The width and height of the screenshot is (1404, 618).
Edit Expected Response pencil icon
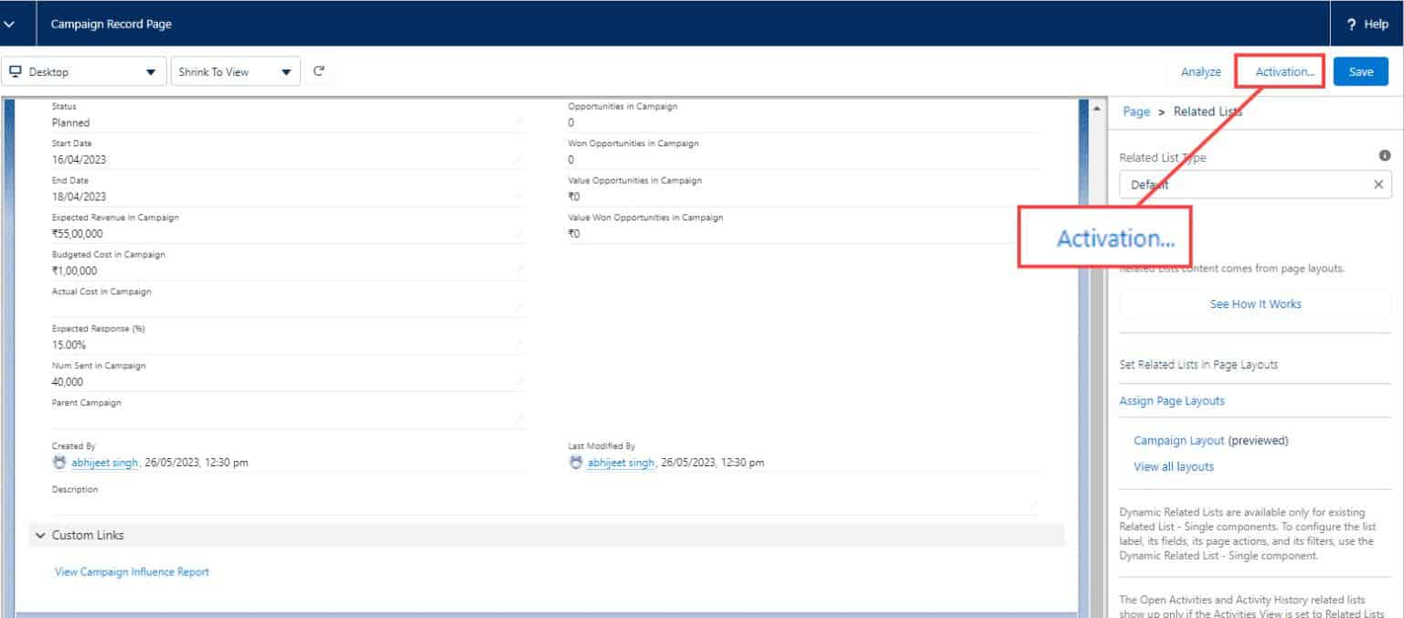pyautogui.click(x=520, y=345)
